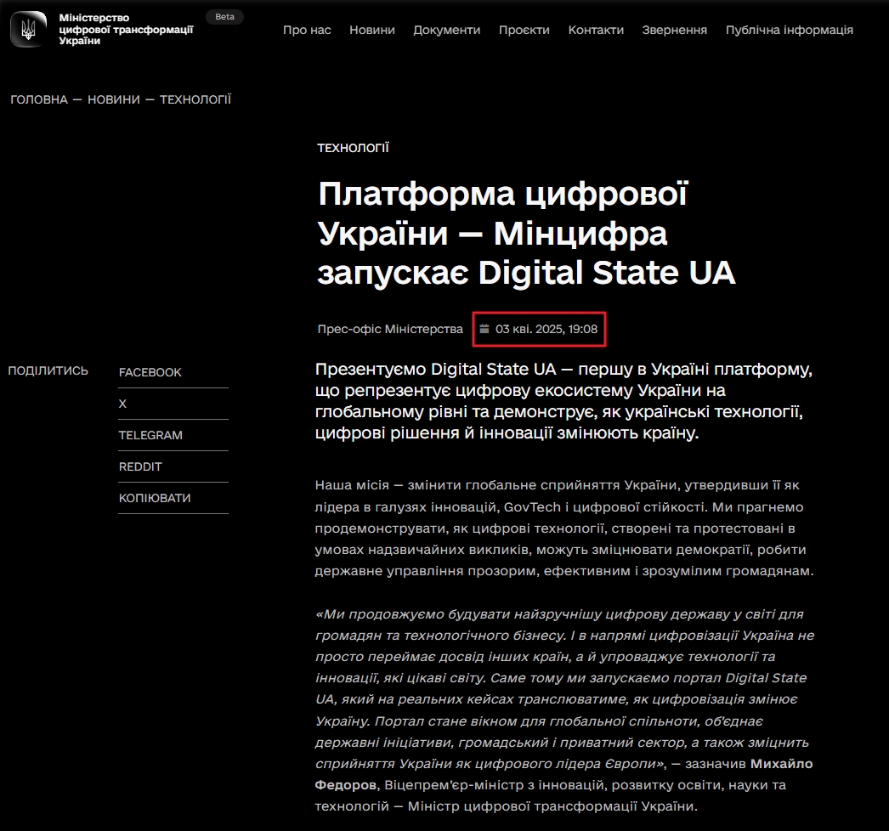The width and height of the screenshot is (889, 831).
Task: Open the Документи section
Action: [447, 30]
